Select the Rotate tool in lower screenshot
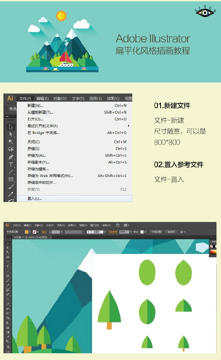Screen dimensions: 221x360 [x=8, y=299]
